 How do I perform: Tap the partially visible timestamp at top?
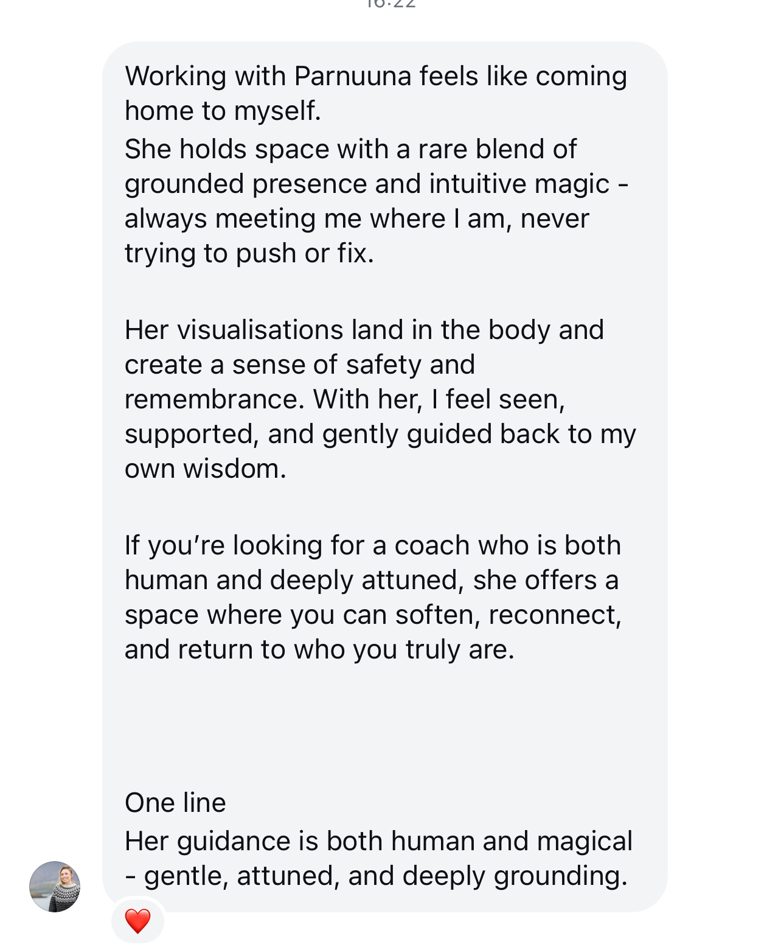(391, 4)
